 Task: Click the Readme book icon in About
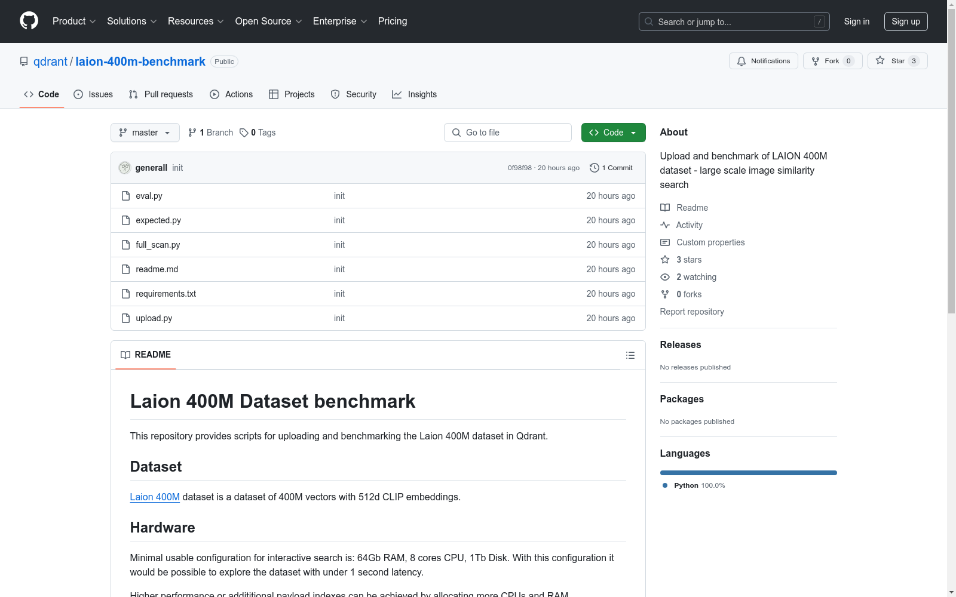pyautogui.click(x=665, y=208)
